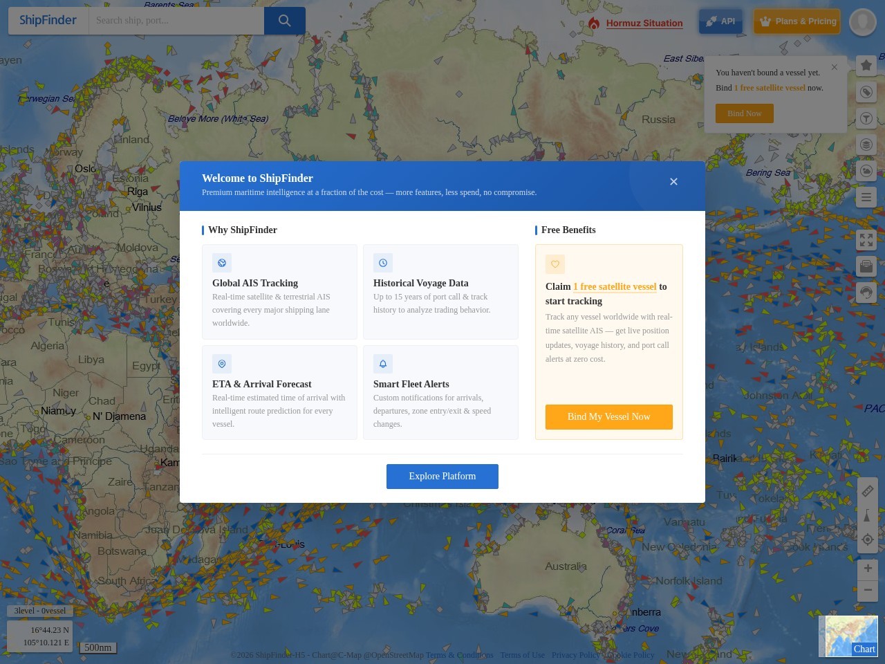Screen dimensions: 885x664
Task: Open the weather cloud icon
Action: pos(866,171)
